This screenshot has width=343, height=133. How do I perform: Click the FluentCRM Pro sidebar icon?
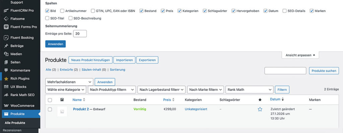coord(6,10)
